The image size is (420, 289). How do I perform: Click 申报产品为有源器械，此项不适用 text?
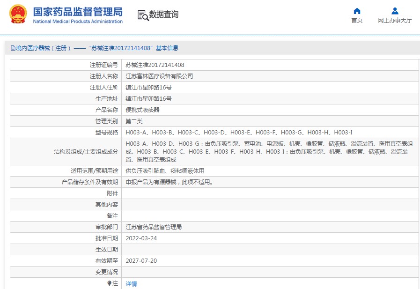click(169, 182)
